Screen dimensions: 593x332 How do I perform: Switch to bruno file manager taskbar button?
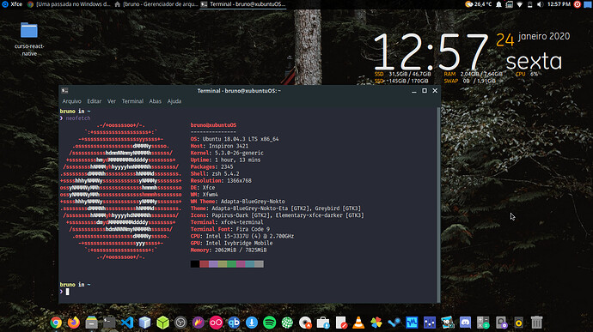click(156, 4)
